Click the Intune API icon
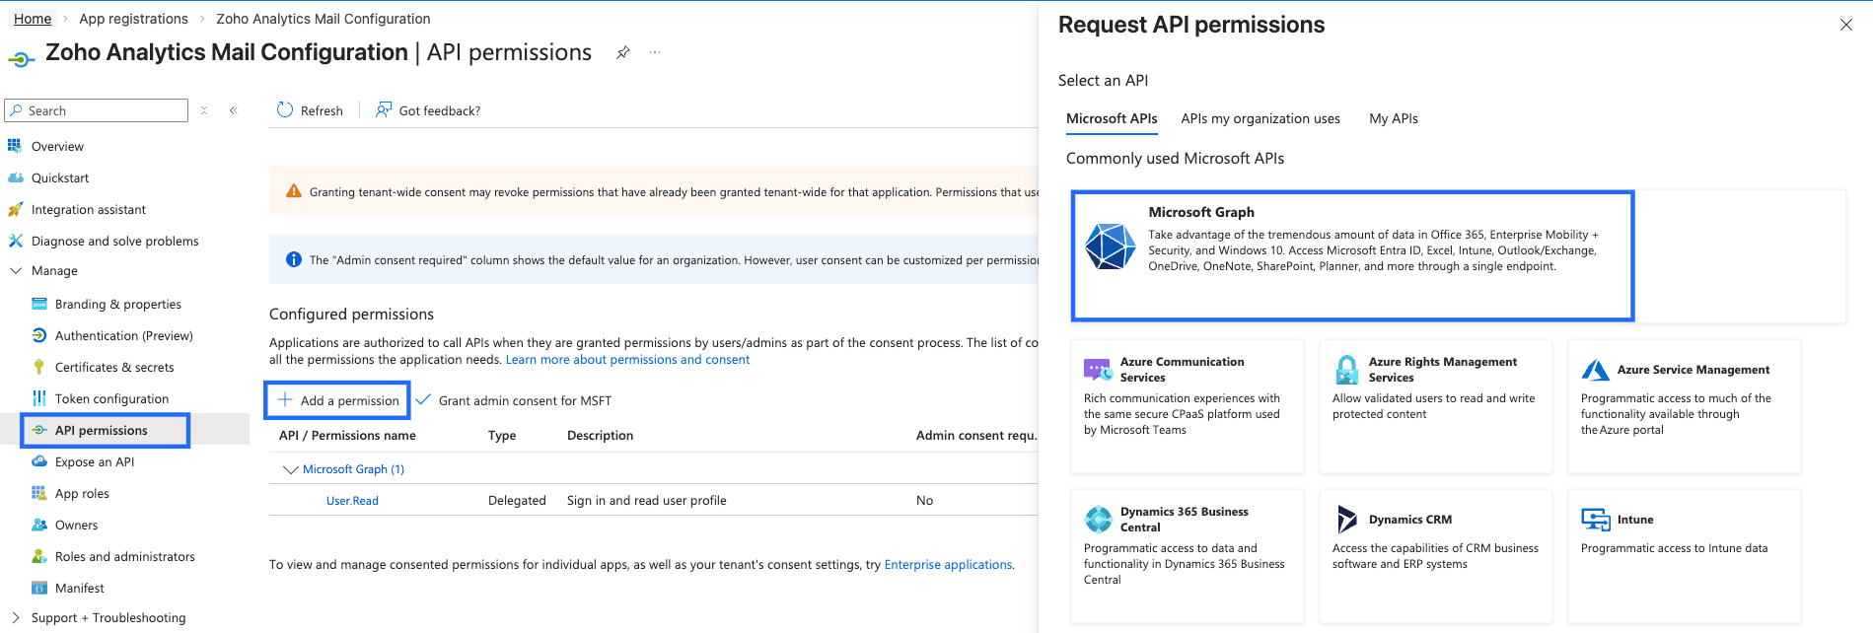The image size is (1873, 633). point(1595,520)
